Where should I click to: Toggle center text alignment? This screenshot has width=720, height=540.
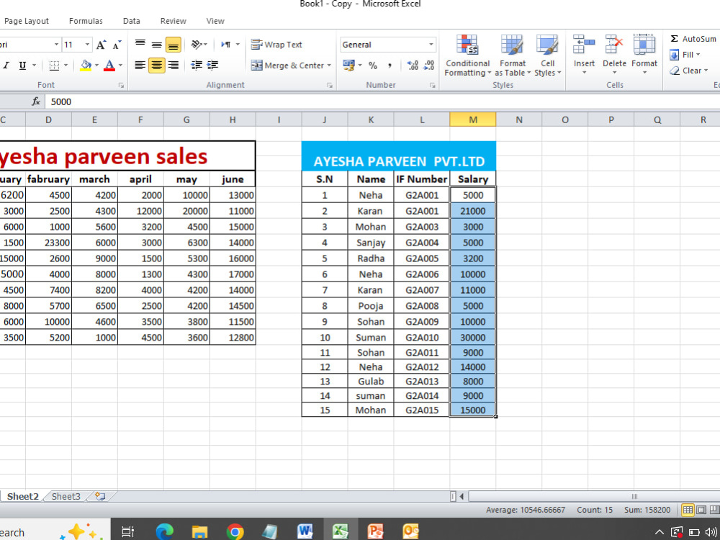(156, 66)
